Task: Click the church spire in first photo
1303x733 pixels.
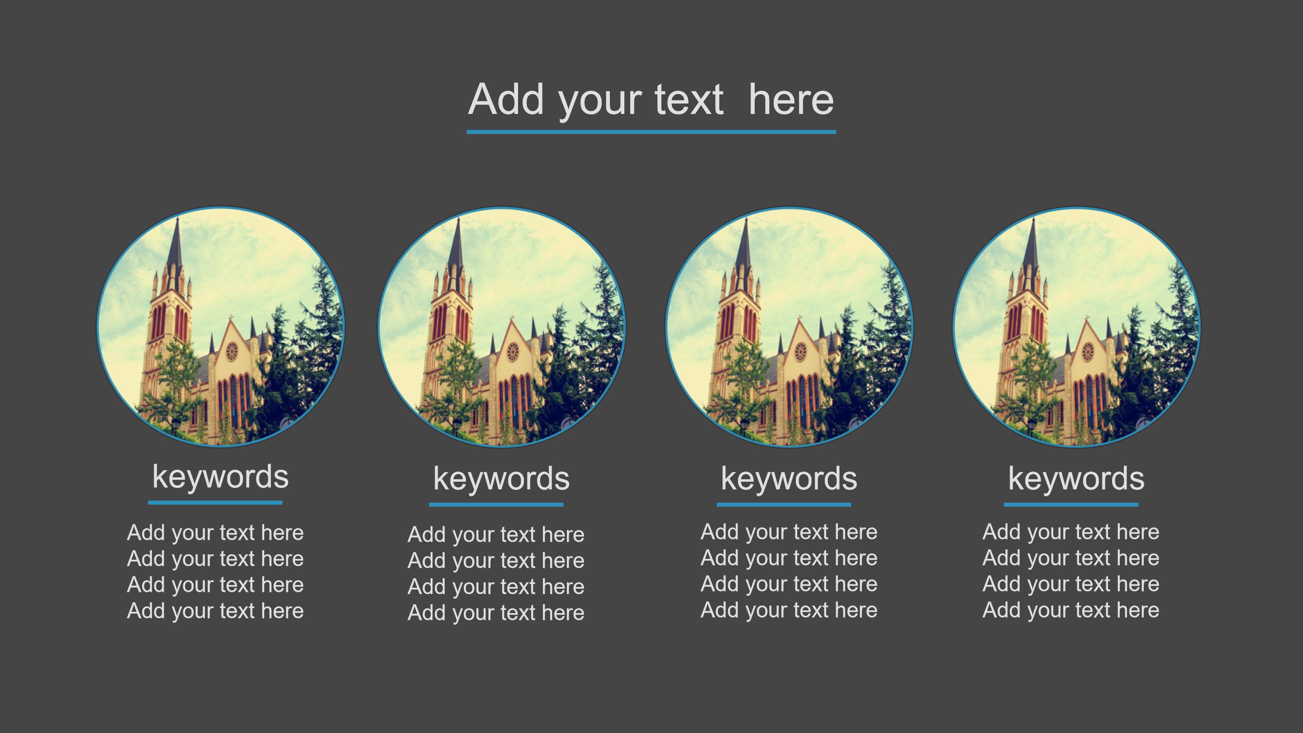Action: pyautogui.click(x=176, y=250)
